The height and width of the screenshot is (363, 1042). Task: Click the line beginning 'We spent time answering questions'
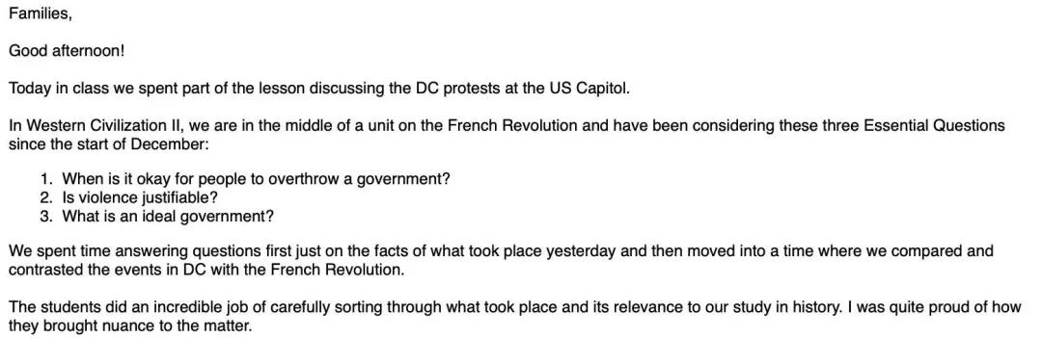501,252
